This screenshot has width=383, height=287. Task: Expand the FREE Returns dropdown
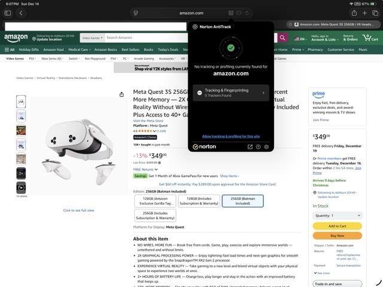pyautogui.click(x=145, y=169)
